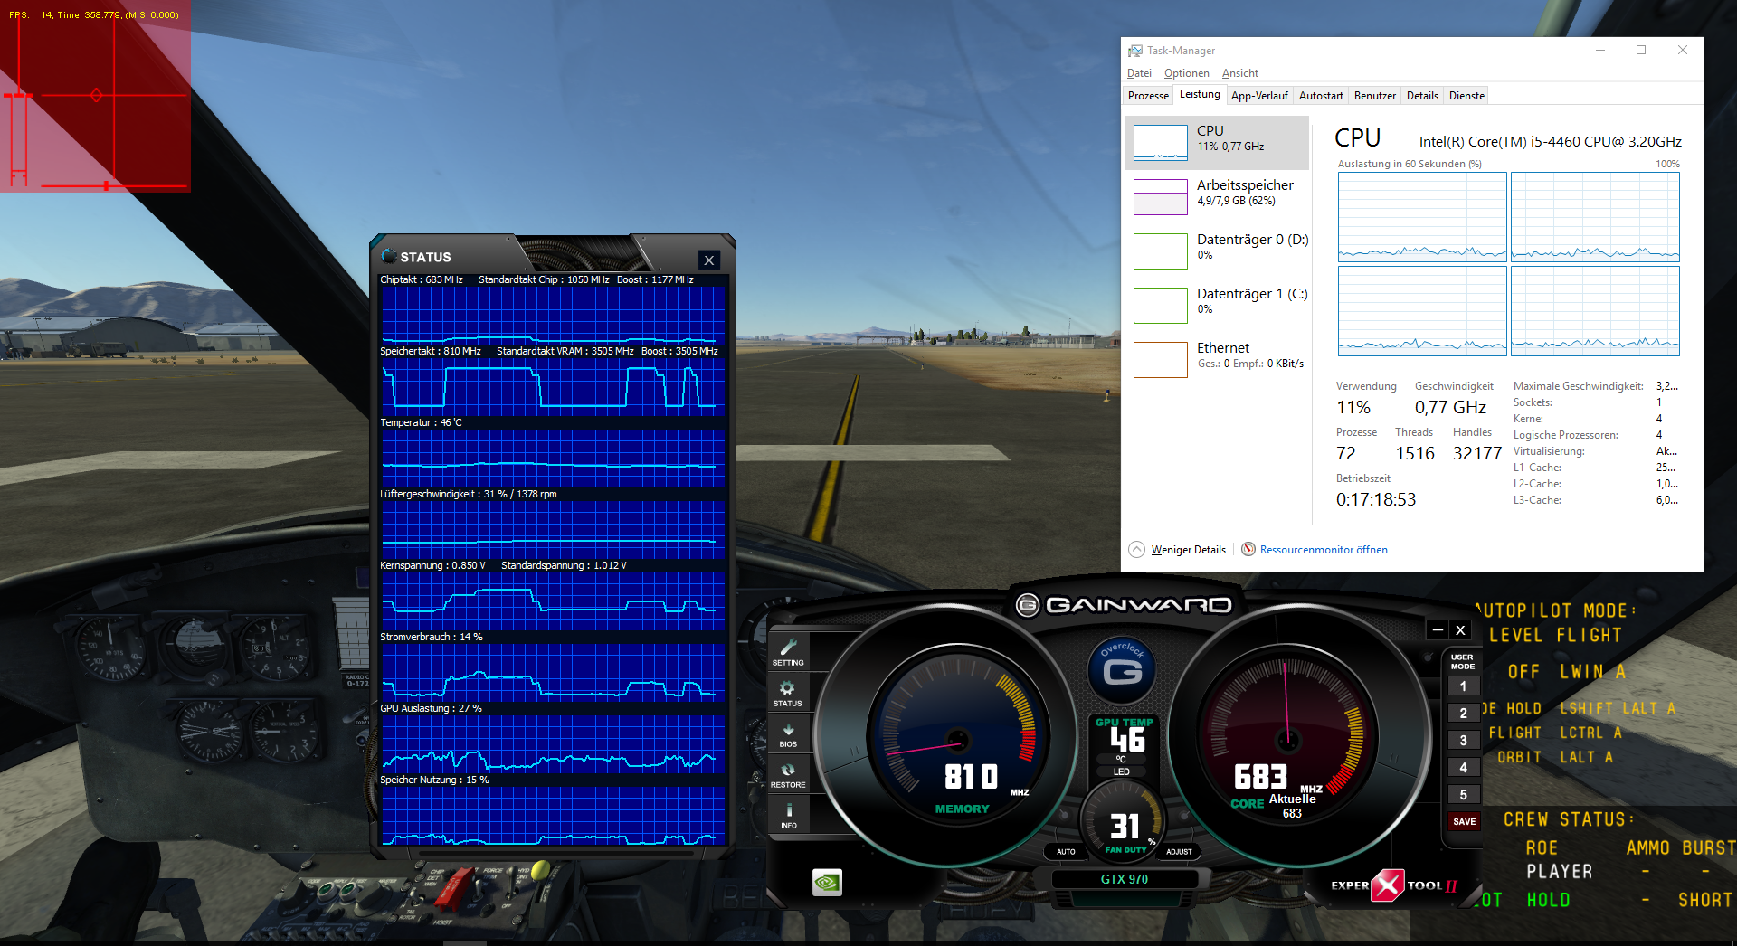Screen dimensions: 1737x946
Task: Select user mode profile 1
Action: [1463, 686]
